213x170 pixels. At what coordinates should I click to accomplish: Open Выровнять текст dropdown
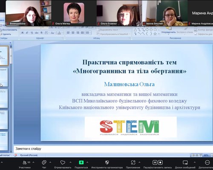pos(108,30)
